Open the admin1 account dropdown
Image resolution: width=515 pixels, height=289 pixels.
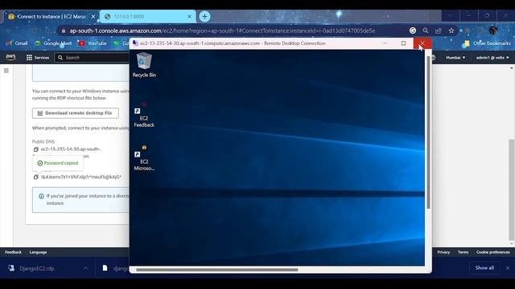tap(492, 57)
